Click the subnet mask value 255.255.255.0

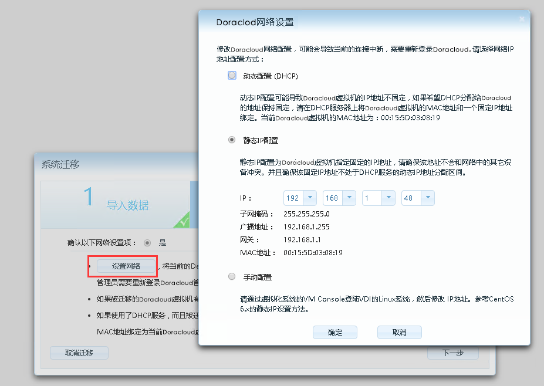point(306,214)
